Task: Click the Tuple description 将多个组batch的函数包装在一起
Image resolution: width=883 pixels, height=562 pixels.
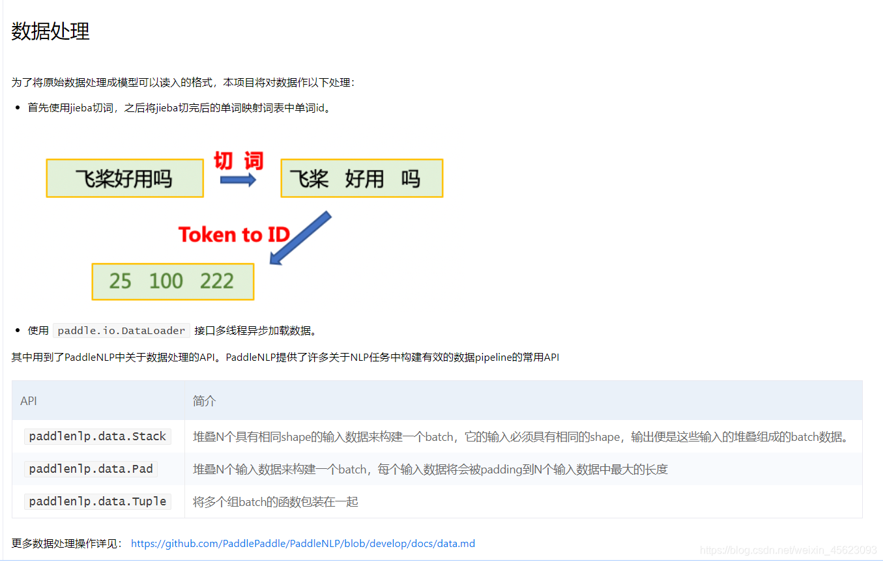Action: [276, 502]
